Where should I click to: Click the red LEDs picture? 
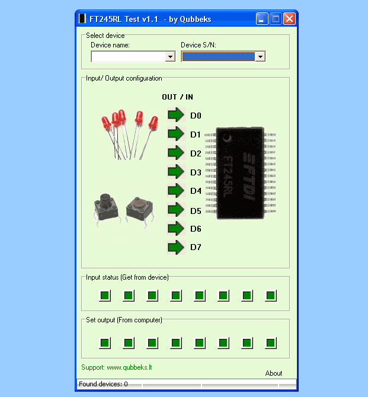pyautogui.click(x=129, y=135)
